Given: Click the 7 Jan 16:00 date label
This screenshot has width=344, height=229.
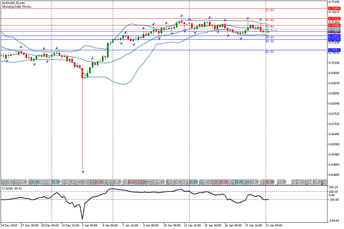Looking at the screenshot, I should pyautogui.click(x=130, y=226).
